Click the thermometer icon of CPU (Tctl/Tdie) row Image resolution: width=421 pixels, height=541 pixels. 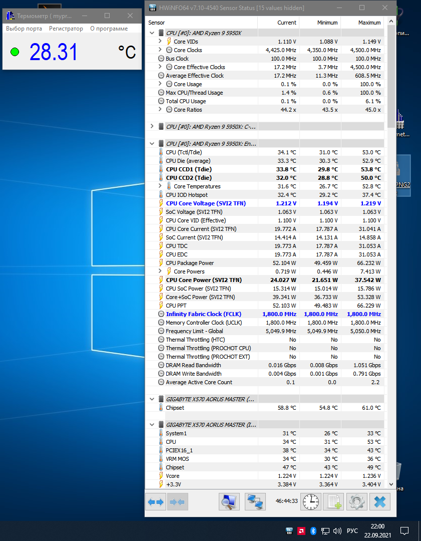tap(161, 152)
